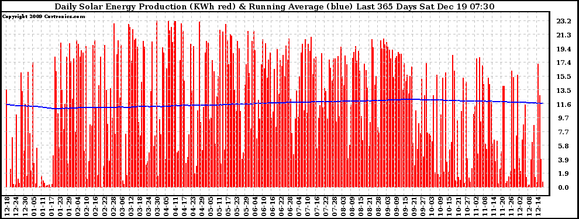Click the chart title 'Daily Solar Energy Production'
579x219 pixels.
pos(121,6)
